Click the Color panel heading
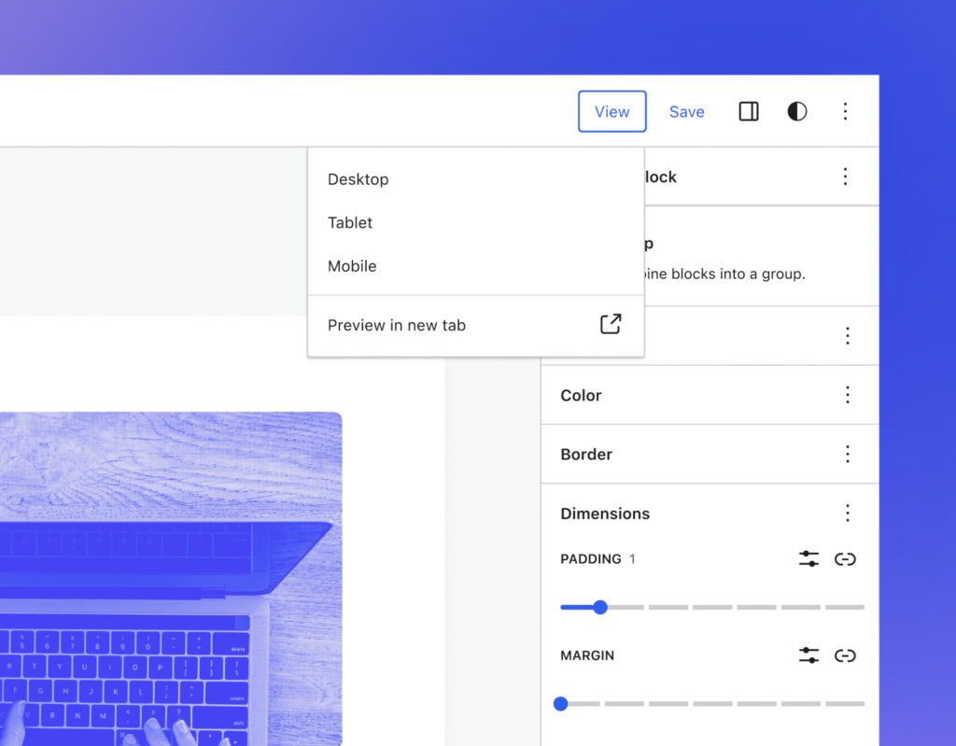Viewport: 956px width, 746px height. tap(581, 395)
